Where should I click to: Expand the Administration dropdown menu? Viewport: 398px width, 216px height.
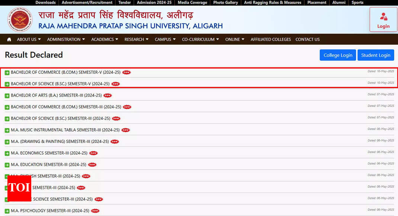point(66,39)
